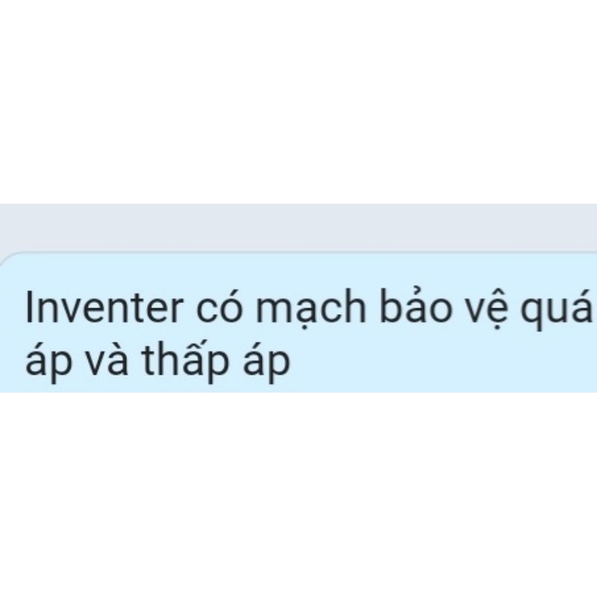Click the blank white area below the message

pos(298,495)
